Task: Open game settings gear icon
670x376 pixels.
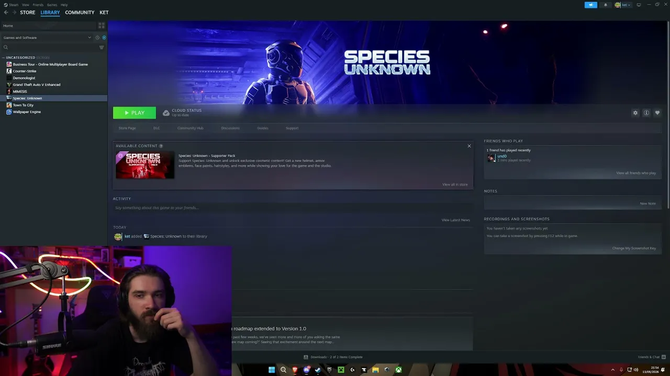Action: point(635,113)
